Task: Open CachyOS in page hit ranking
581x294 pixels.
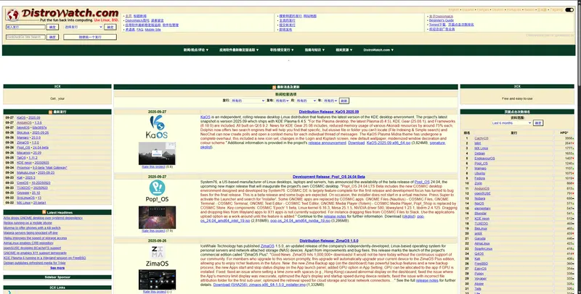Action: (x=482, y=138)
